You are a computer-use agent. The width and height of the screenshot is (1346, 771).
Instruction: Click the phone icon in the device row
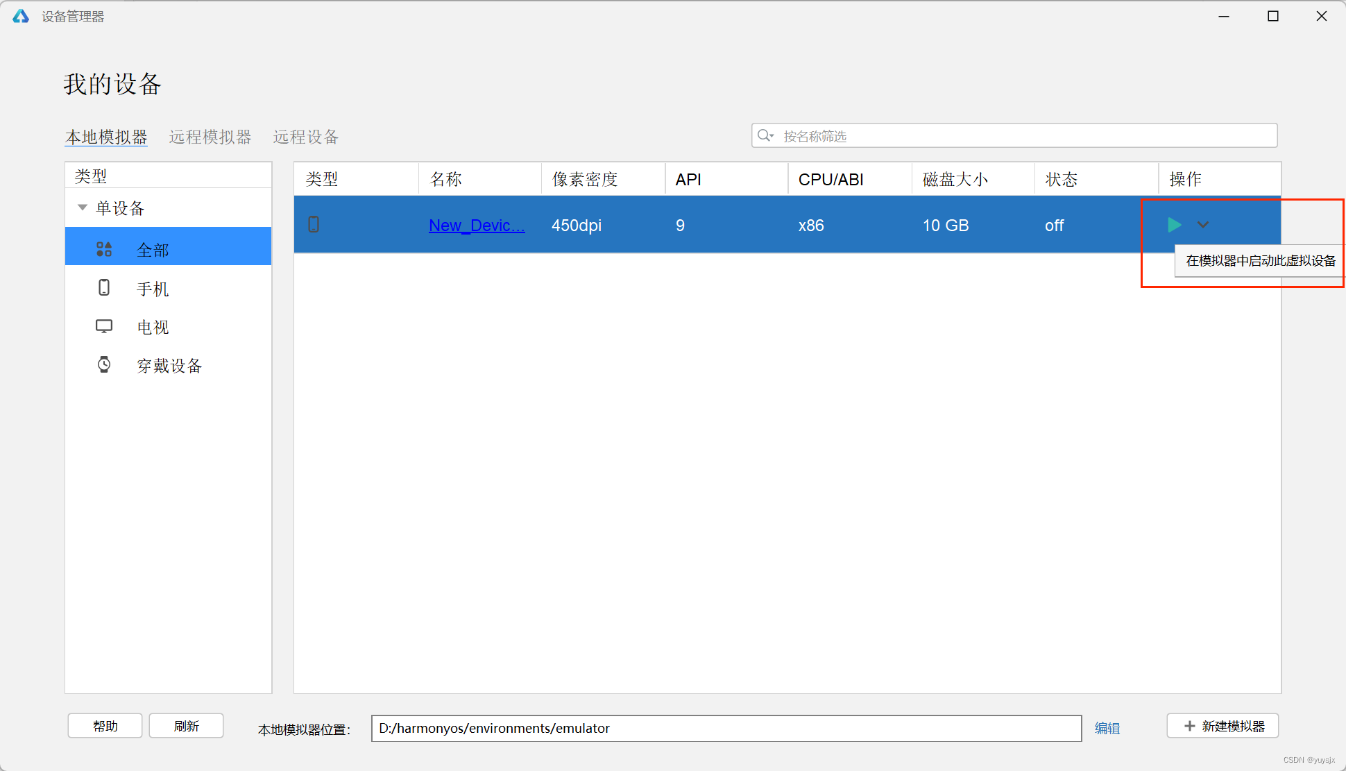pos(314,224)
